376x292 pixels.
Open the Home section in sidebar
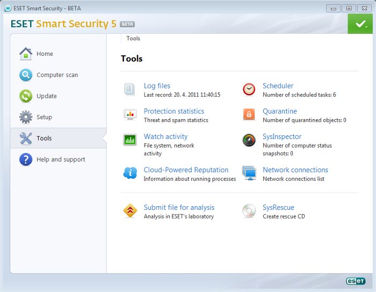[x=45, y=54]
